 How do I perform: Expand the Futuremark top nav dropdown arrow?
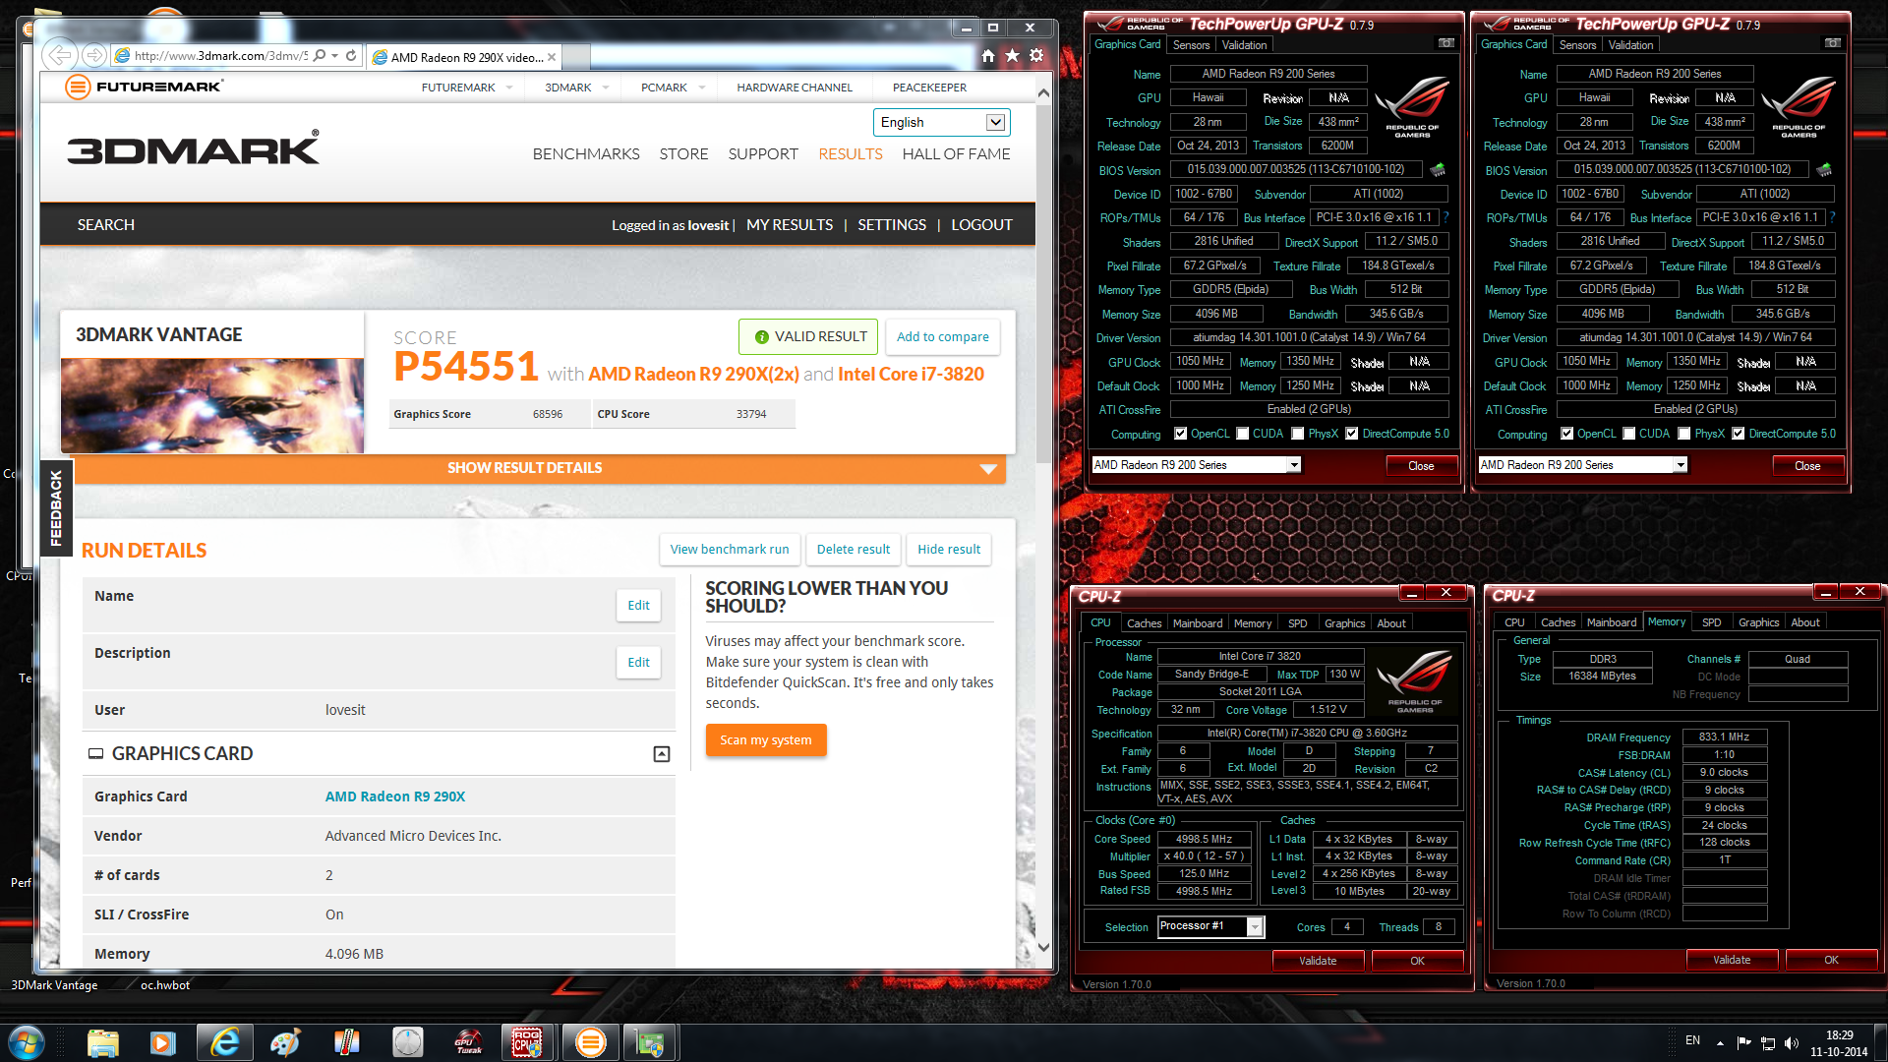(x=509, y=88)
